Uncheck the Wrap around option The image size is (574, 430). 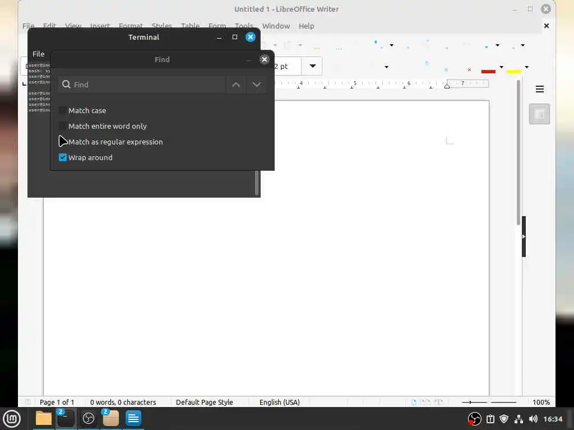pyautogui.click(x=63, y=157)
